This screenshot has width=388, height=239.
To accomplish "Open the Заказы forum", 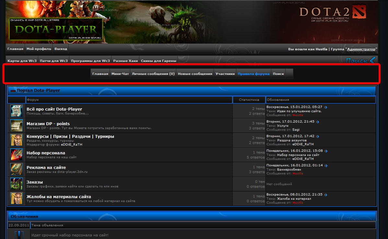I will (35, 182).
